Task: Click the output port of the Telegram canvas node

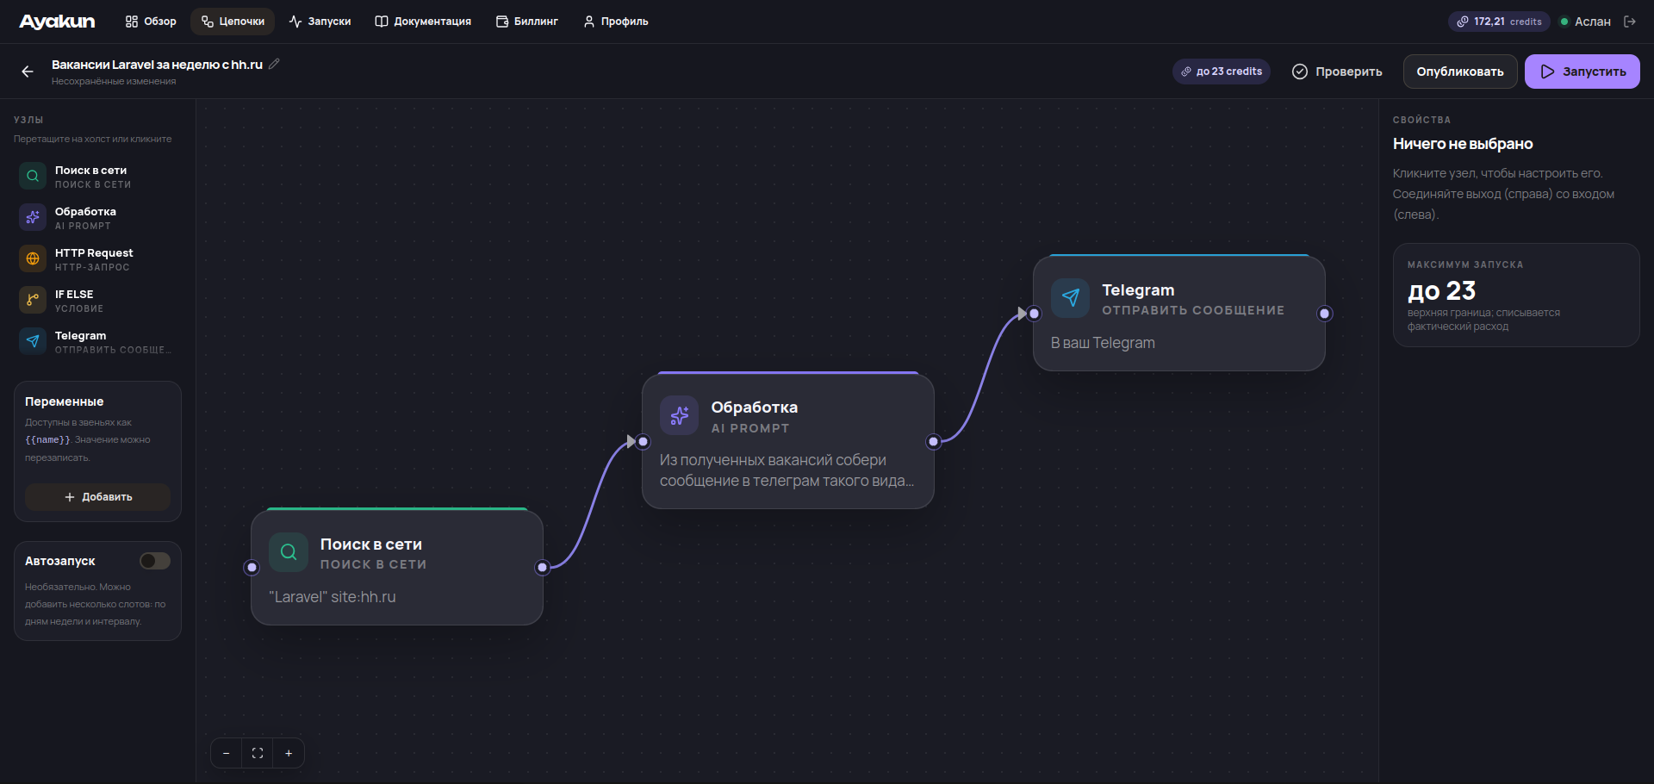Action: tap(1325, 314)
